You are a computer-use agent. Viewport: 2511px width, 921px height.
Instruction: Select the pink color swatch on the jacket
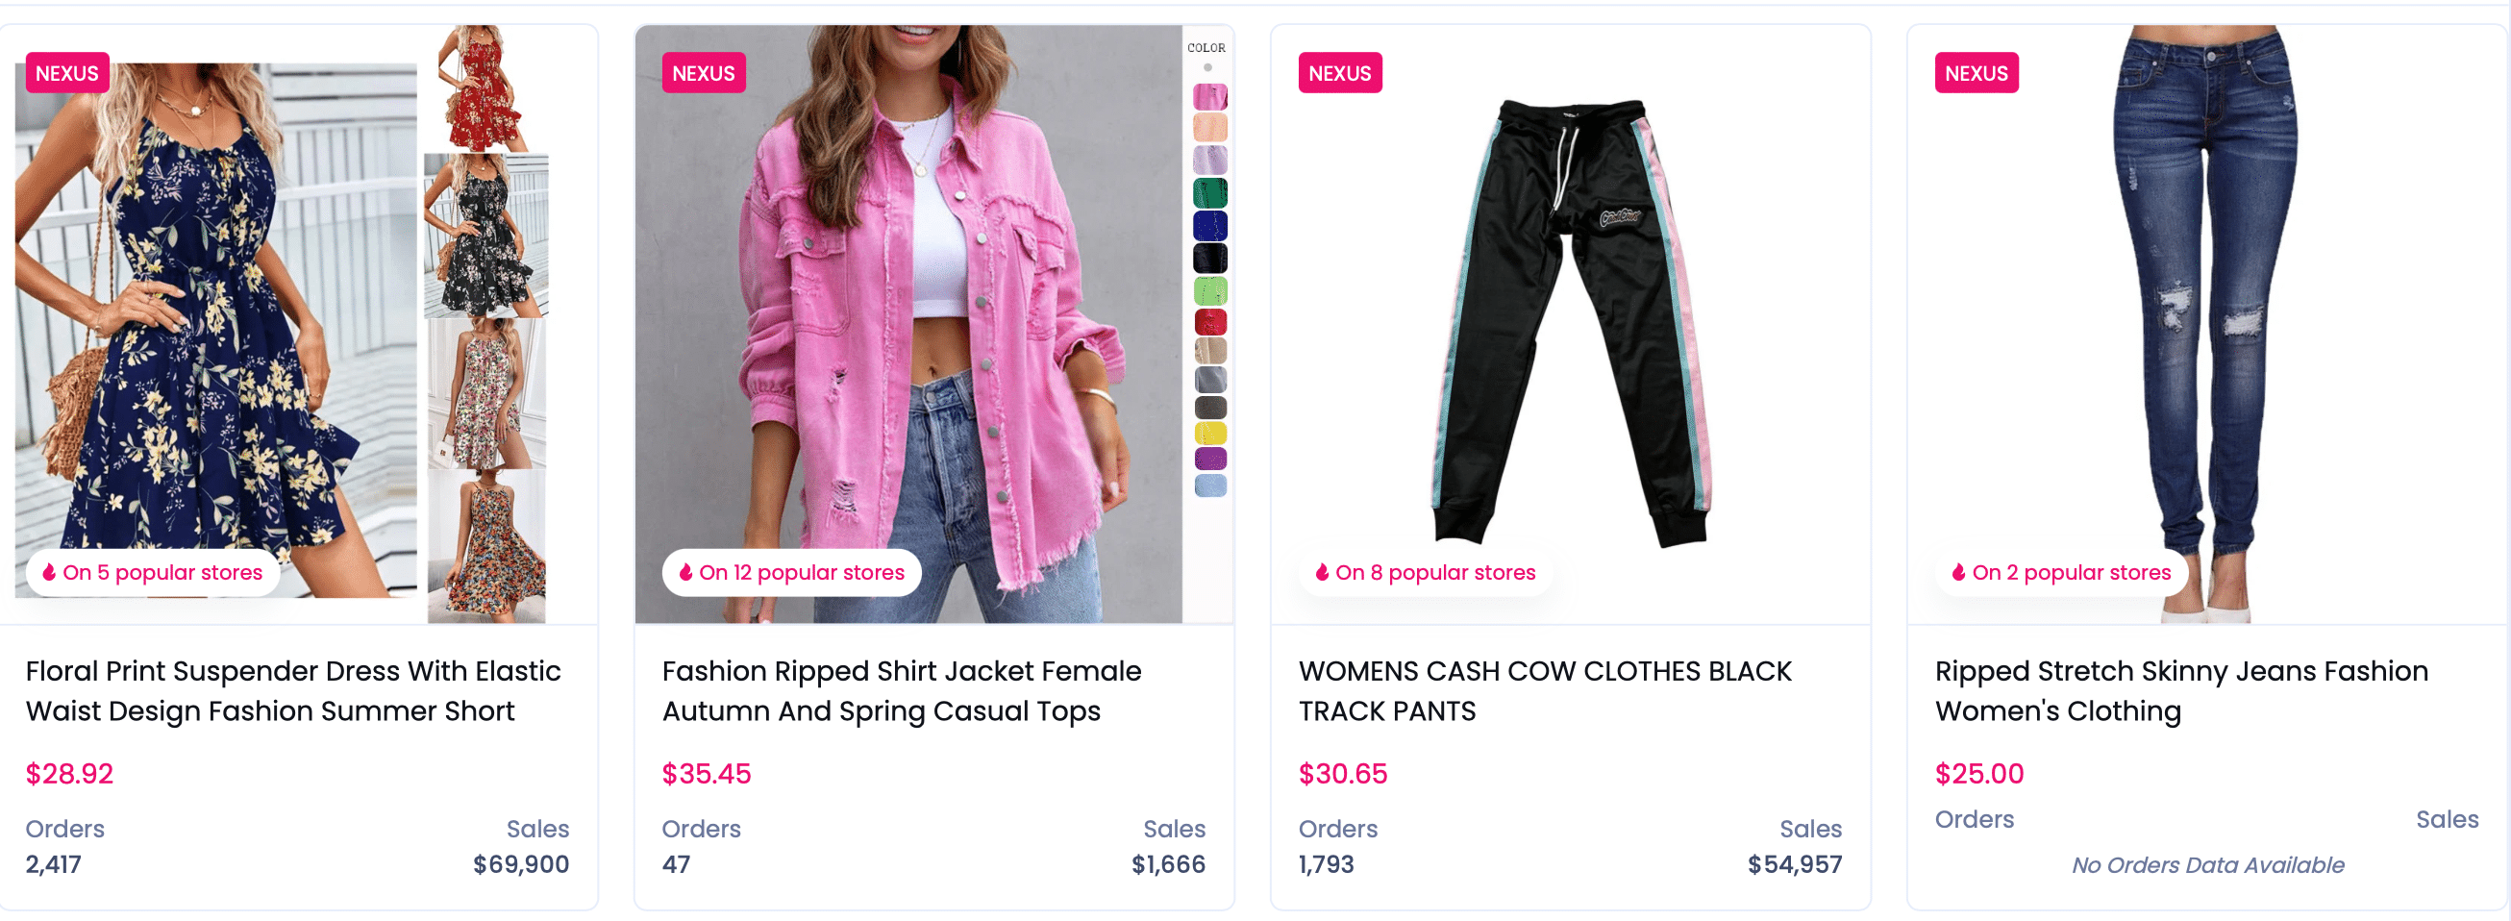1210,94
